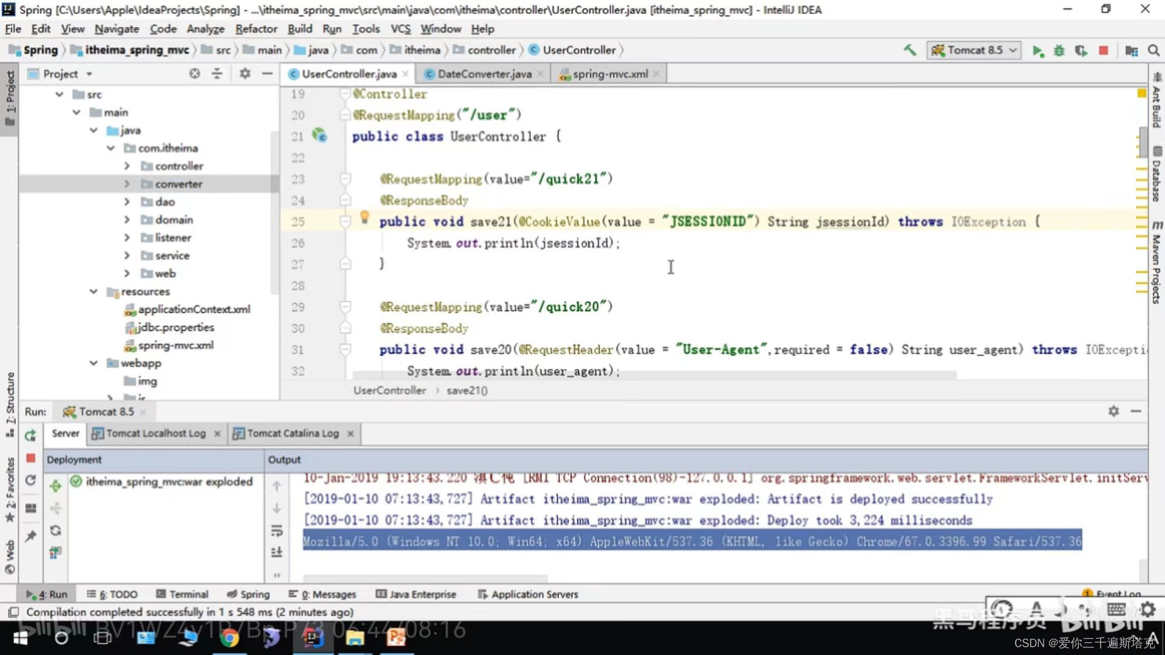The height and width of the screenshot is (655, 1165).
Task: Click the green Run button icon
Action: tap(1037, 51)
